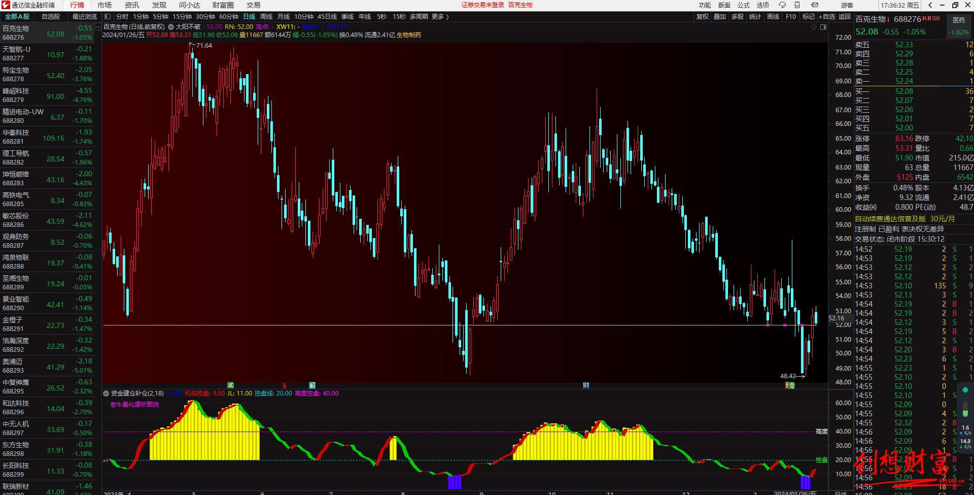Image resolution: width=974 pixels, height=495 pixels.
Task: Open the 行情 menu
Action: [x=77, y=5]
